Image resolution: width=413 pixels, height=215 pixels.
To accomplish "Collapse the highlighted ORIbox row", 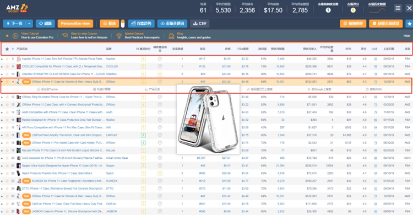I will coord(2,82).
